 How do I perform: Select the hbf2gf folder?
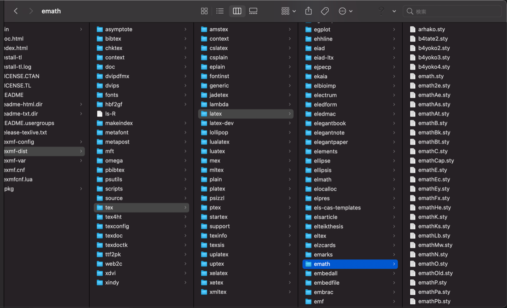pos(141,104)
